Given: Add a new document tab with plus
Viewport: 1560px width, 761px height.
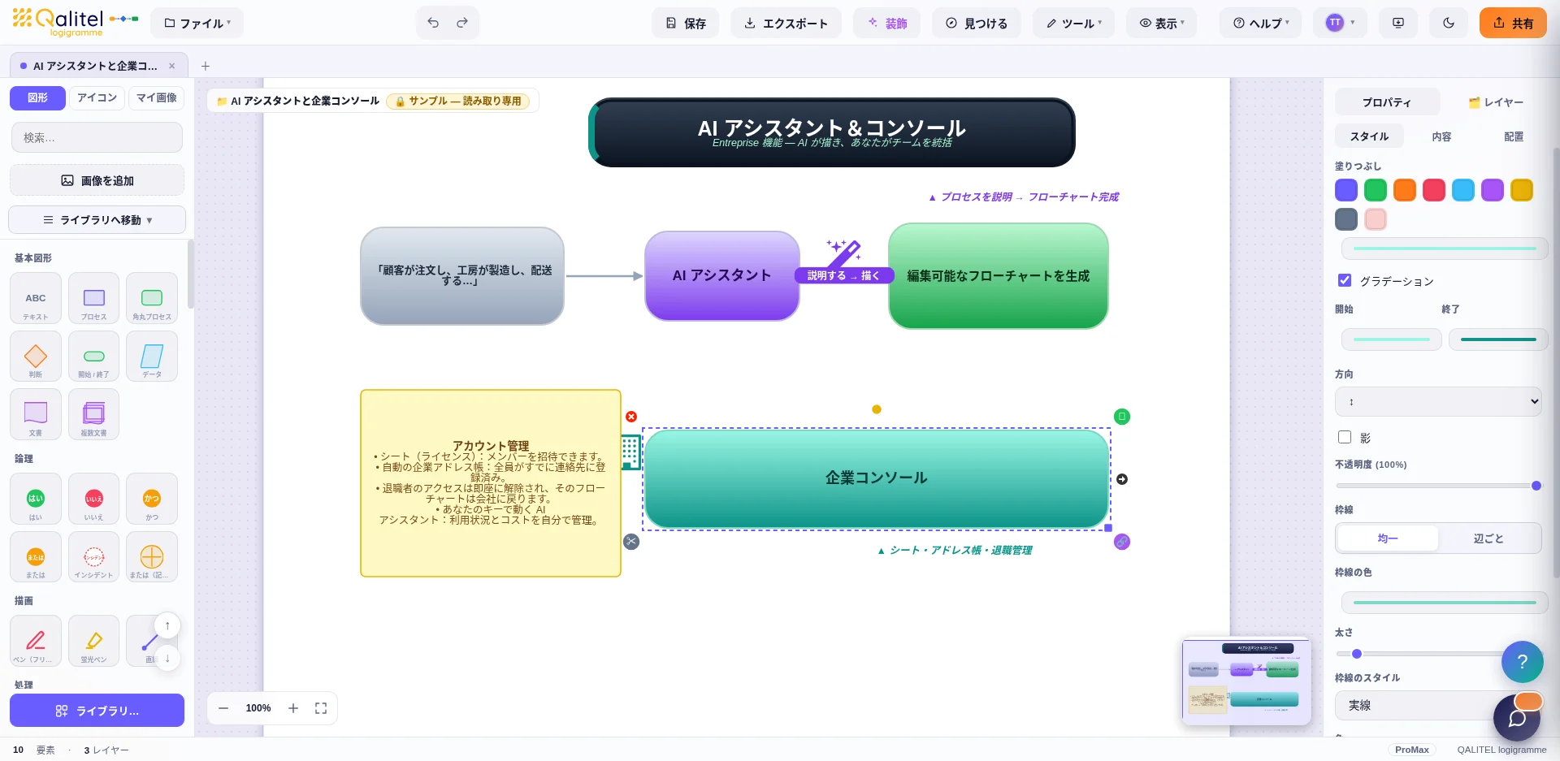Looking at the screenshot, I should click(206, 66).
